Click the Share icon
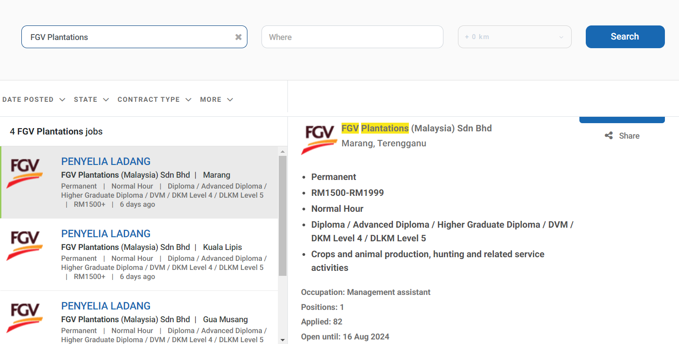Image resolution: width=679 pixels, height=344 pixels. [609, 135]
